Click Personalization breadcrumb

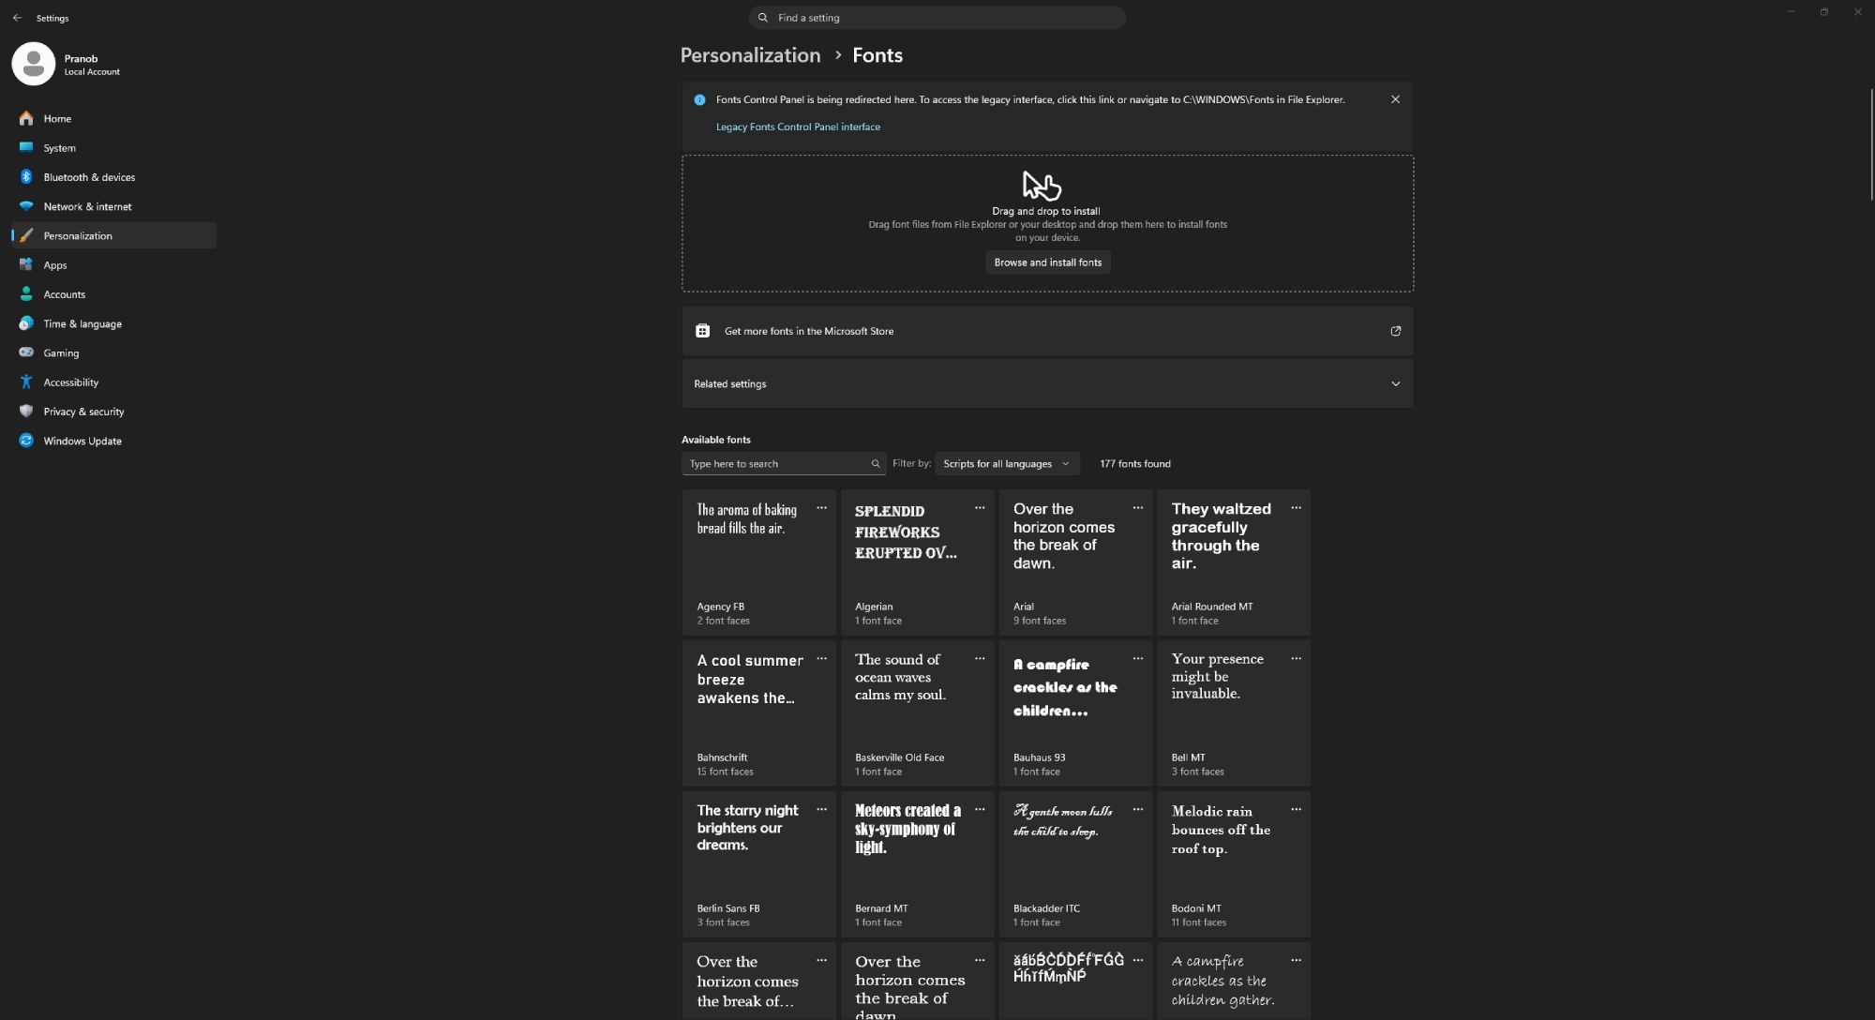(x=750, y=55)
